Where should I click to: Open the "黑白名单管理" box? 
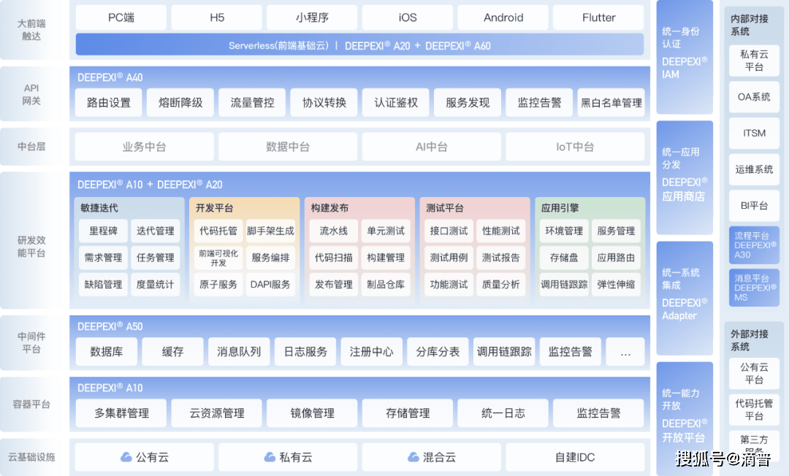(611, 102)
